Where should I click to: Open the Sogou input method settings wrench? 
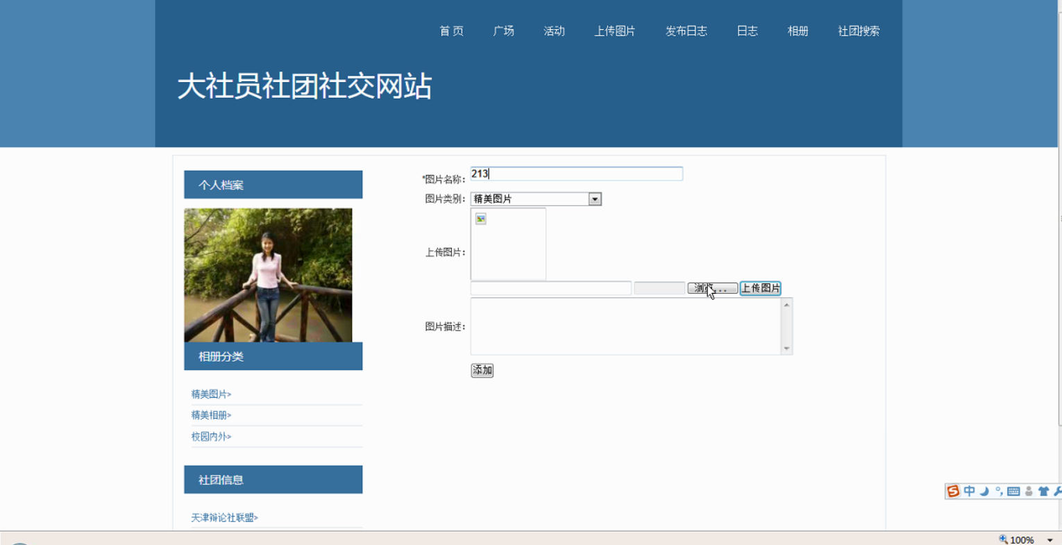(x=1058, y=491)
